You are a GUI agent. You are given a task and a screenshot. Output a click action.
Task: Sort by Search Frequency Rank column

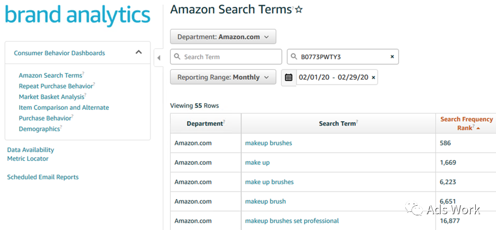click(466, 123)
